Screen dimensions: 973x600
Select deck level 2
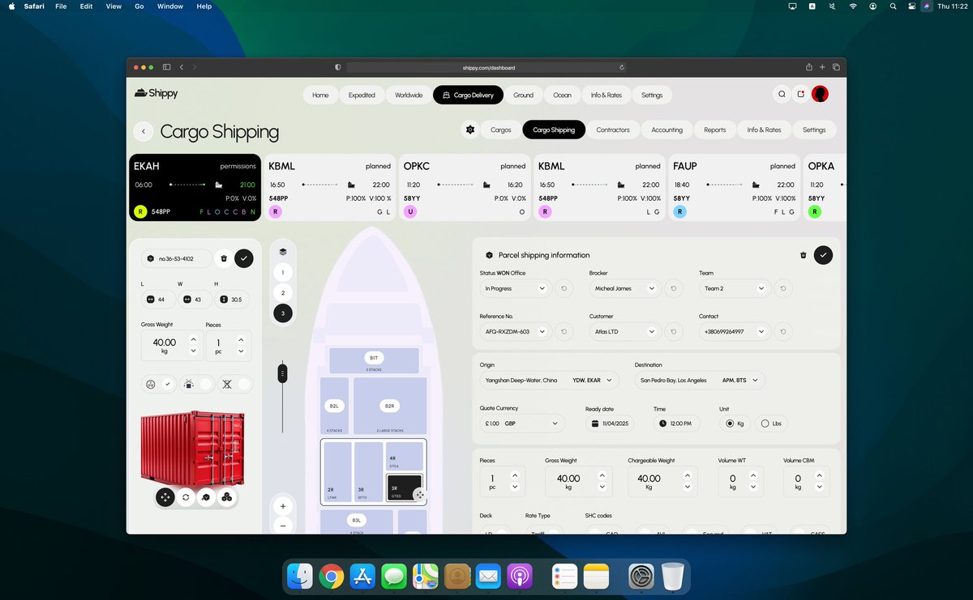point(282,292)
